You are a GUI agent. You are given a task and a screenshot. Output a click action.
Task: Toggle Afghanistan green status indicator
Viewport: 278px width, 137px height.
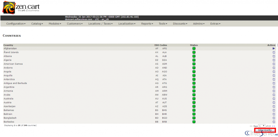pyautogui.click(x=194, y=48)
